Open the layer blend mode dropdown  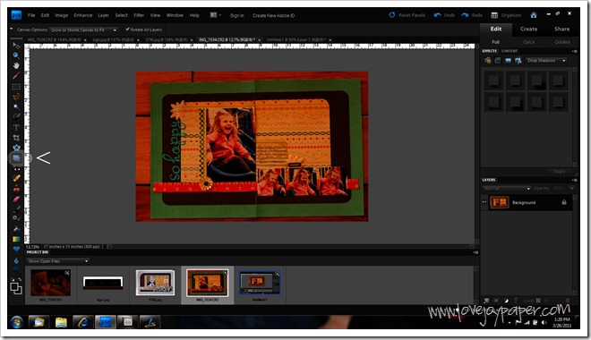click(506, 188)
